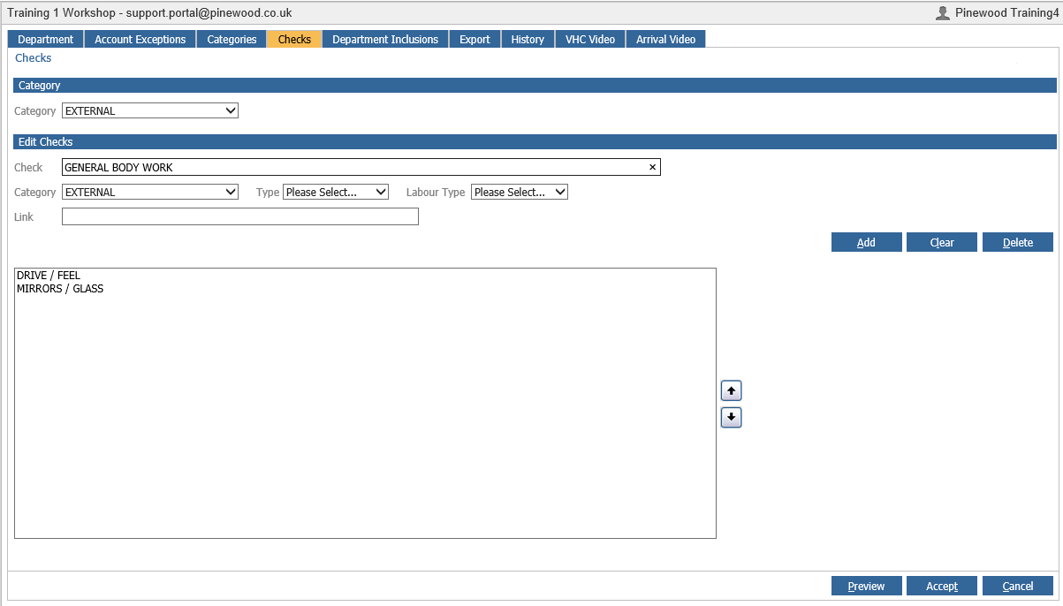Move selected check down with arrow button
This screenshot has width=1063, height=606.
731,417
